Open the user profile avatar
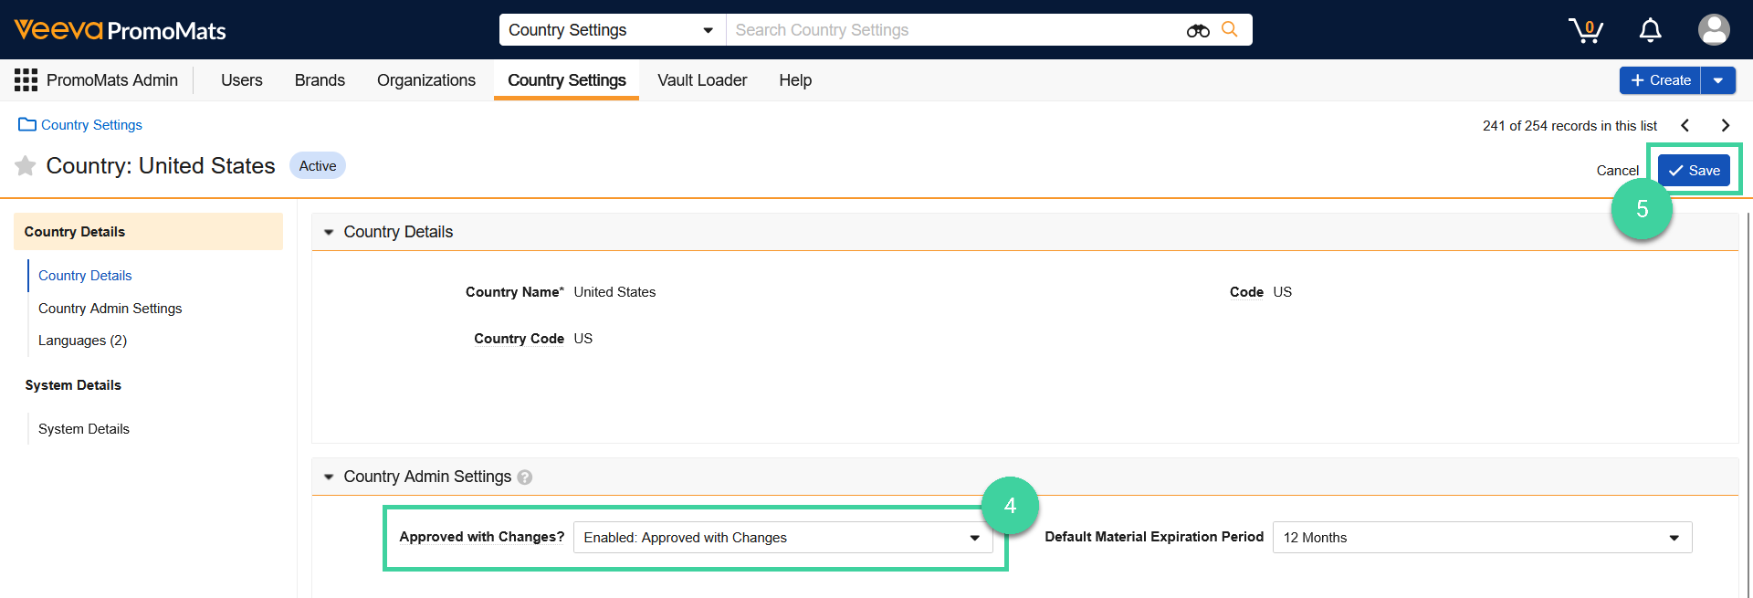1753x598 pixels. point(1714,29)
